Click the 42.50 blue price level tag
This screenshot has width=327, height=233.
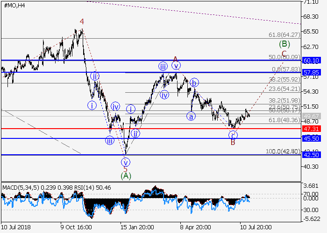(x=311, y=155)
